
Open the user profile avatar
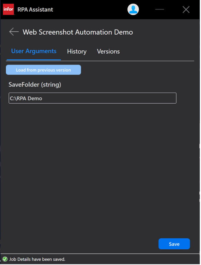(x=133, y=9)
